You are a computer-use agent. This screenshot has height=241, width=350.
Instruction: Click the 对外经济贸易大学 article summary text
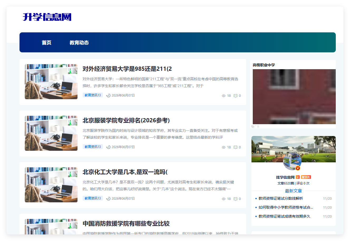click(x=160, y=82)
